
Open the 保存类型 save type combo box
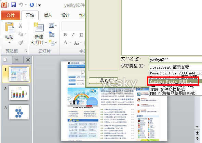point(175,67)
